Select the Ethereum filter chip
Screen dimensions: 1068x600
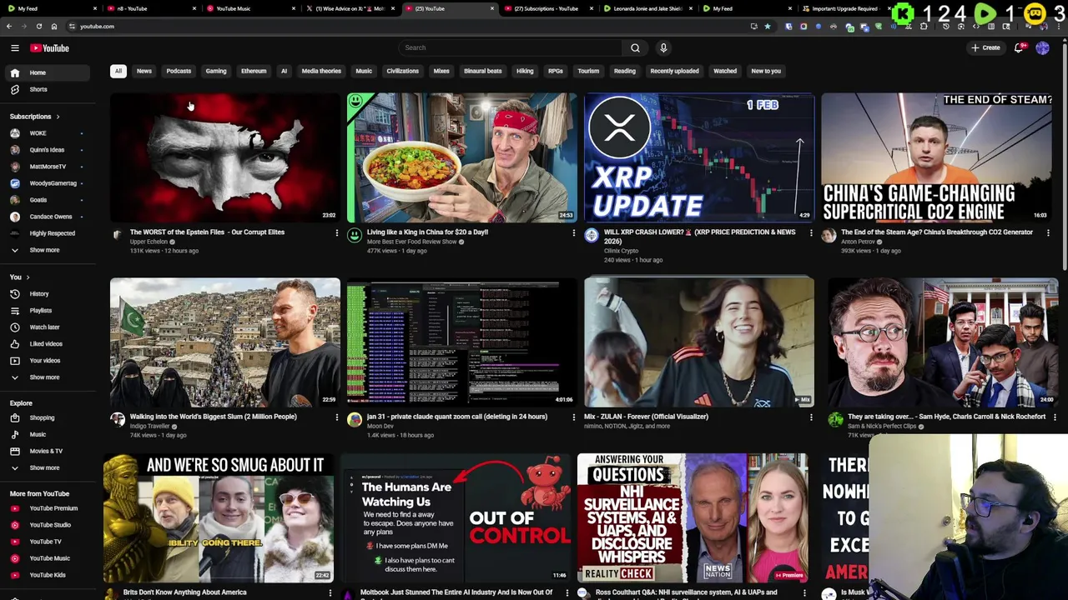[x=254, y=71]
